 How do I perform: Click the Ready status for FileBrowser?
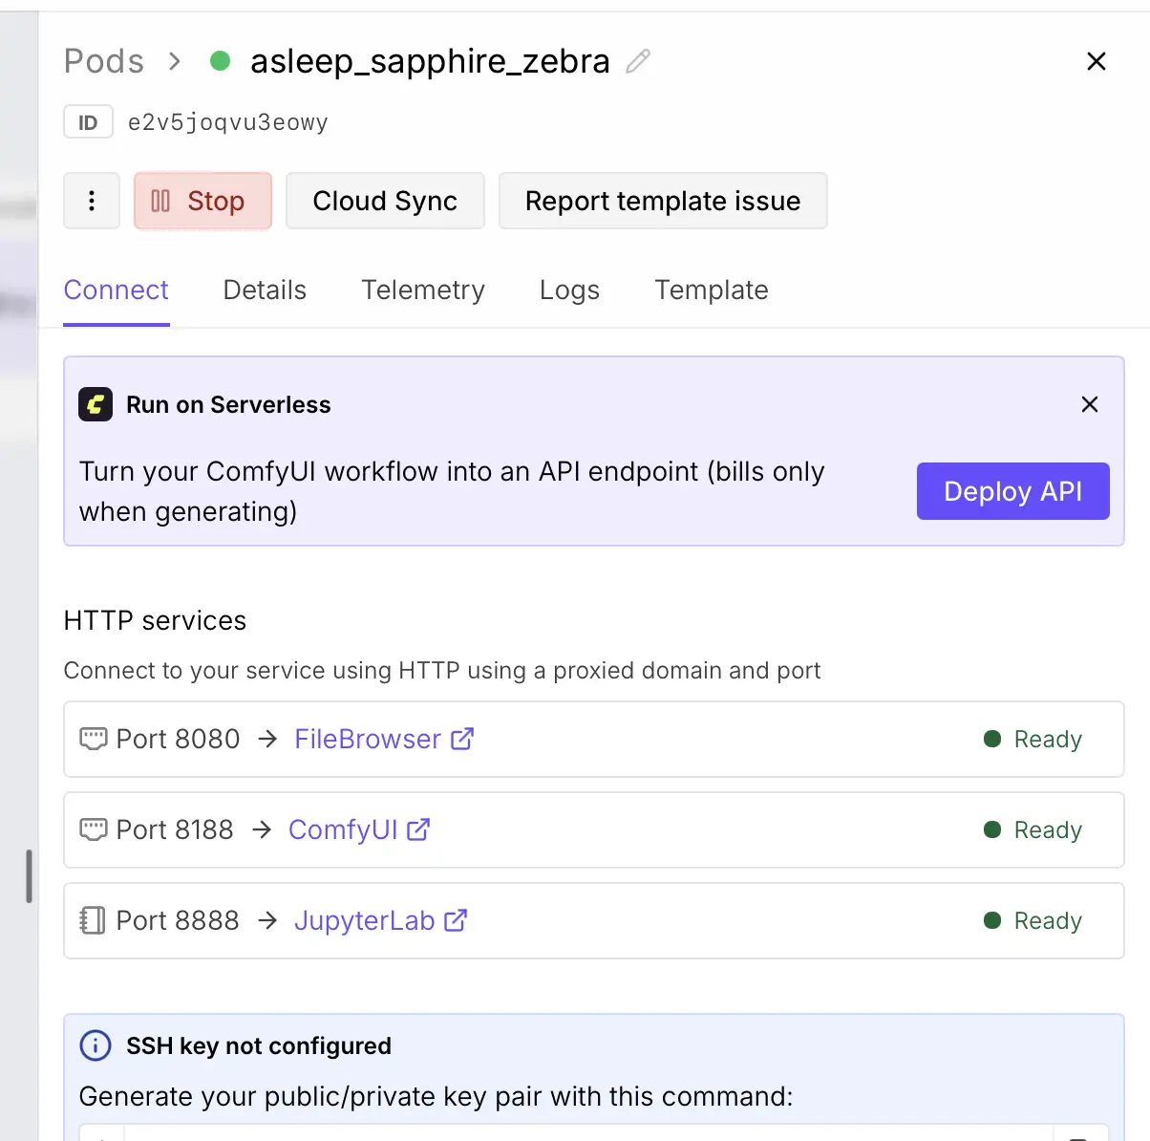1033,739
